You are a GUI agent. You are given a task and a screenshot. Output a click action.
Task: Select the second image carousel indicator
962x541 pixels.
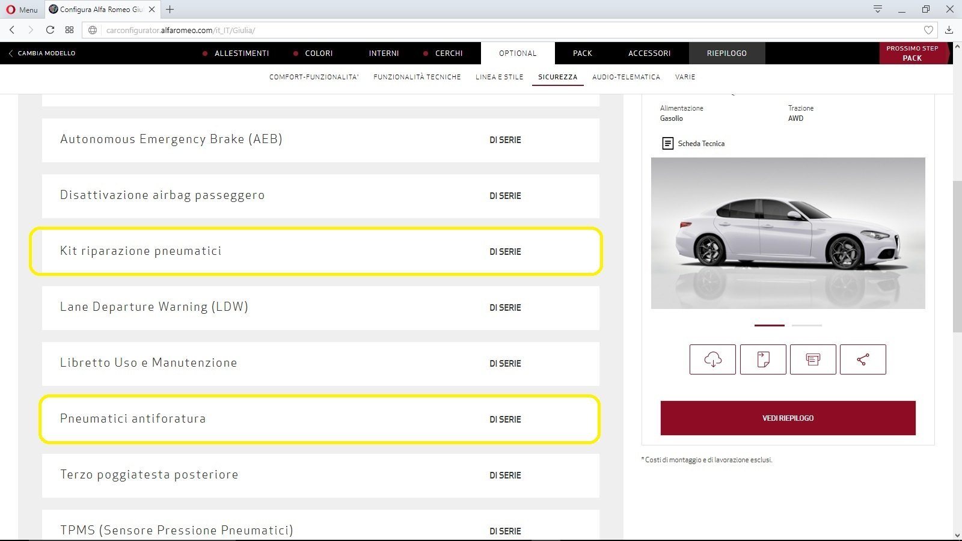point(807,325)
